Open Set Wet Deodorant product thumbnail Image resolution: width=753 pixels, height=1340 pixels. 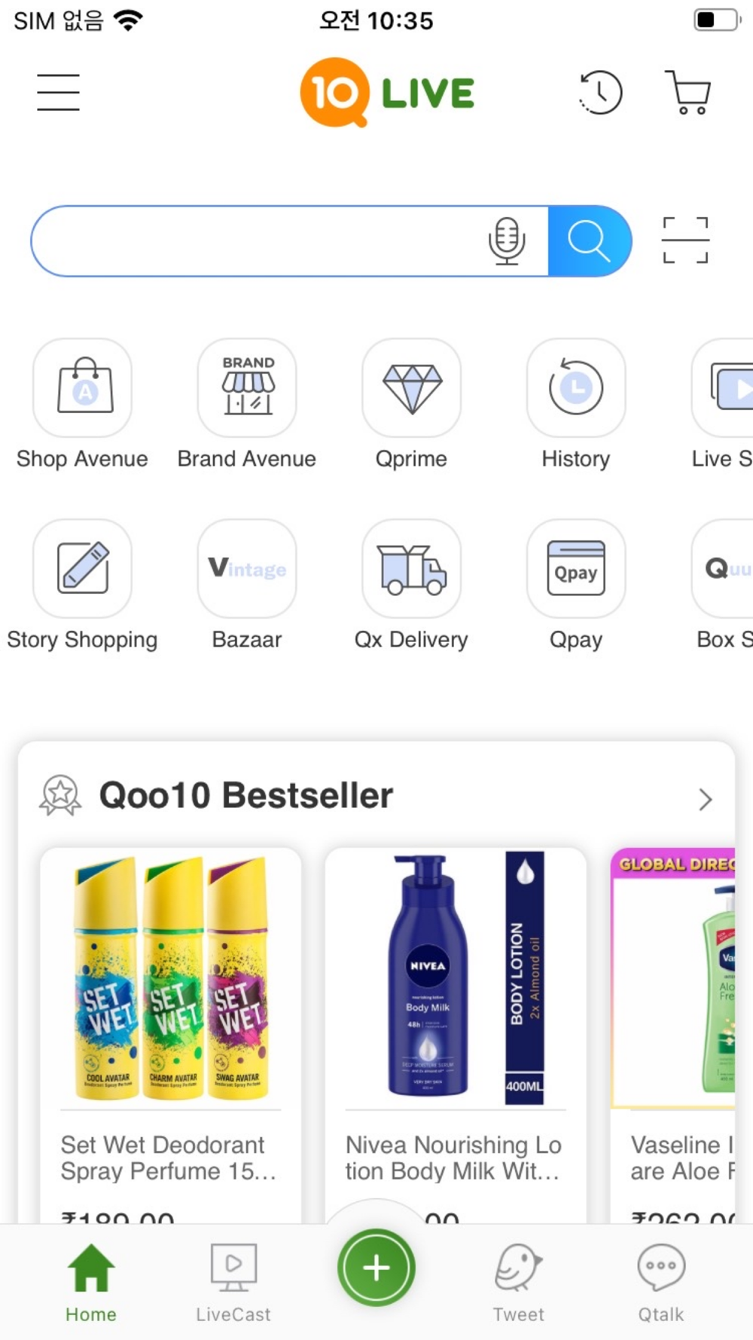(171, 977)
